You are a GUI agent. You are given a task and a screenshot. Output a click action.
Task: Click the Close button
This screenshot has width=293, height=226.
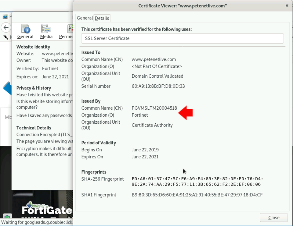pyautogui.click(x=274, y=217)
